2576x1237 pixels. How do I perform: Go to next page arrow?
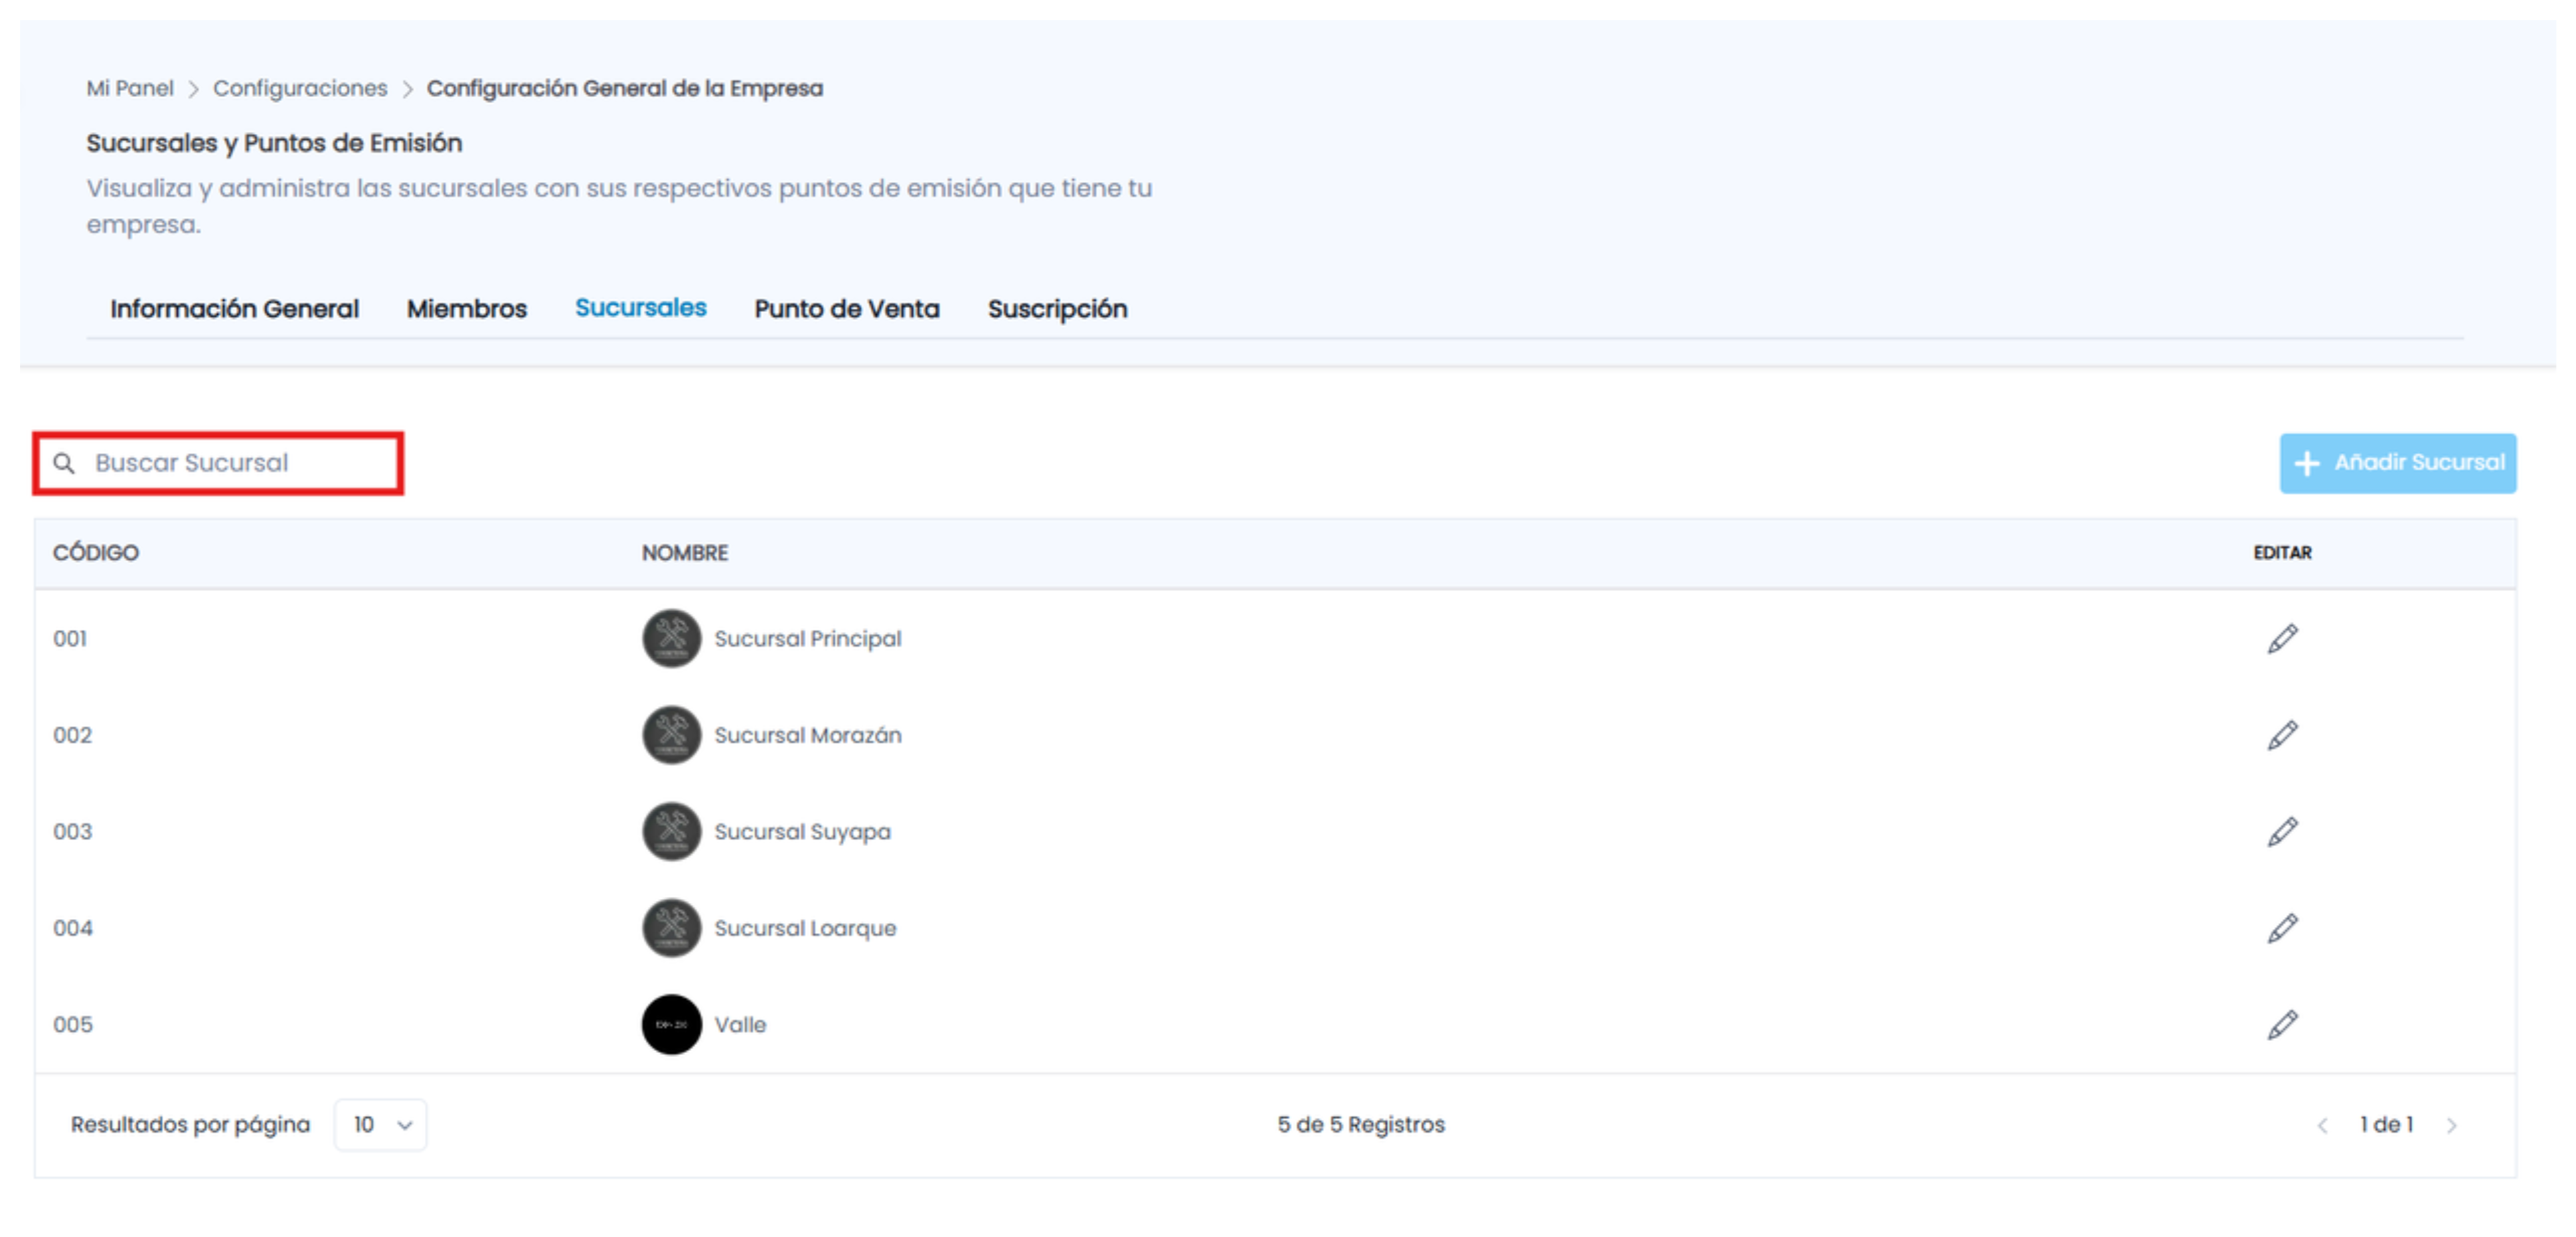tap(2451, 1125)
